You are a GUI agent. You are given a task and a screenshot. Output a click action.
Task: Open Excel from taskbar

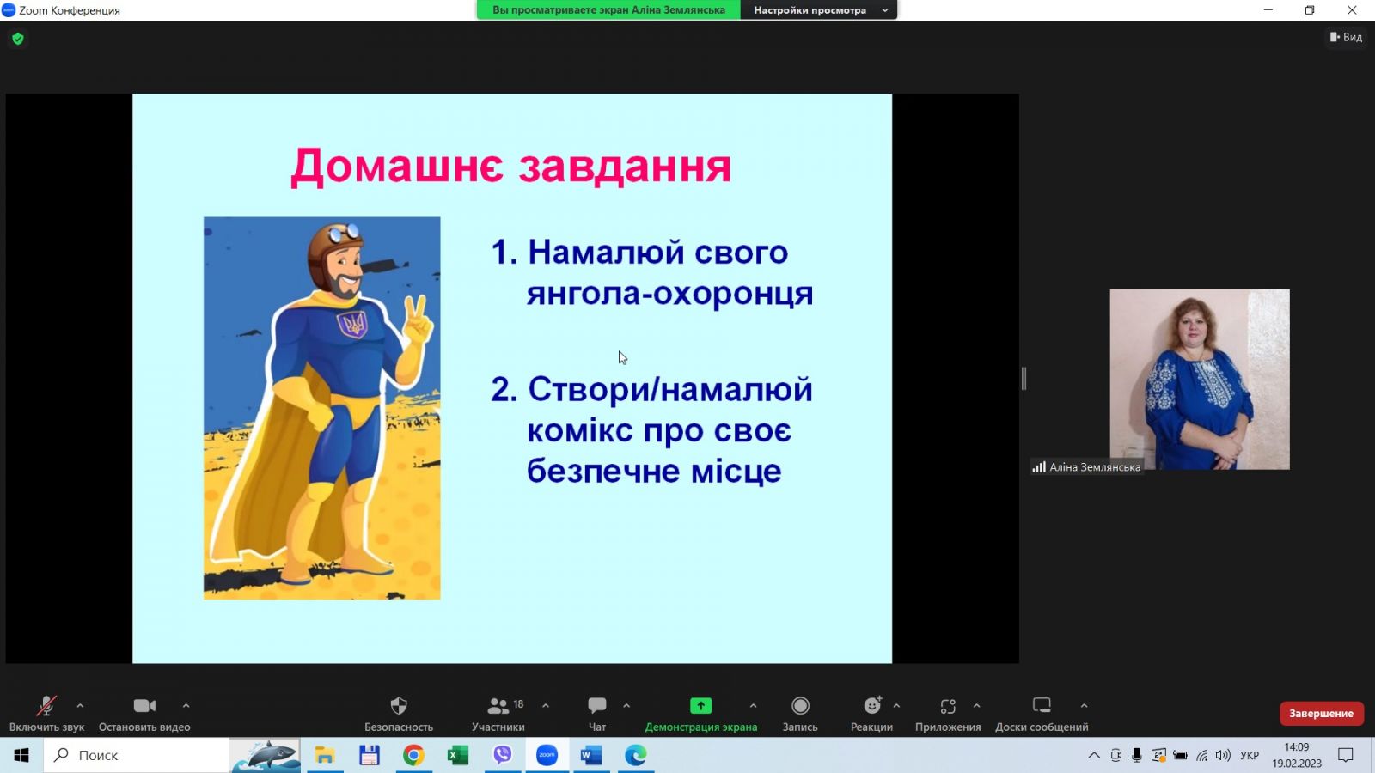click(x=458, y=755)
